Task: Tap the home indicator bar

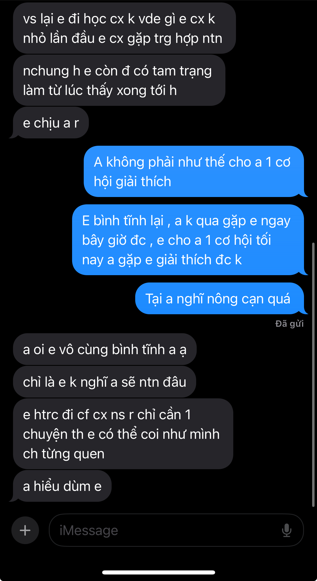Action: (158, 572)
